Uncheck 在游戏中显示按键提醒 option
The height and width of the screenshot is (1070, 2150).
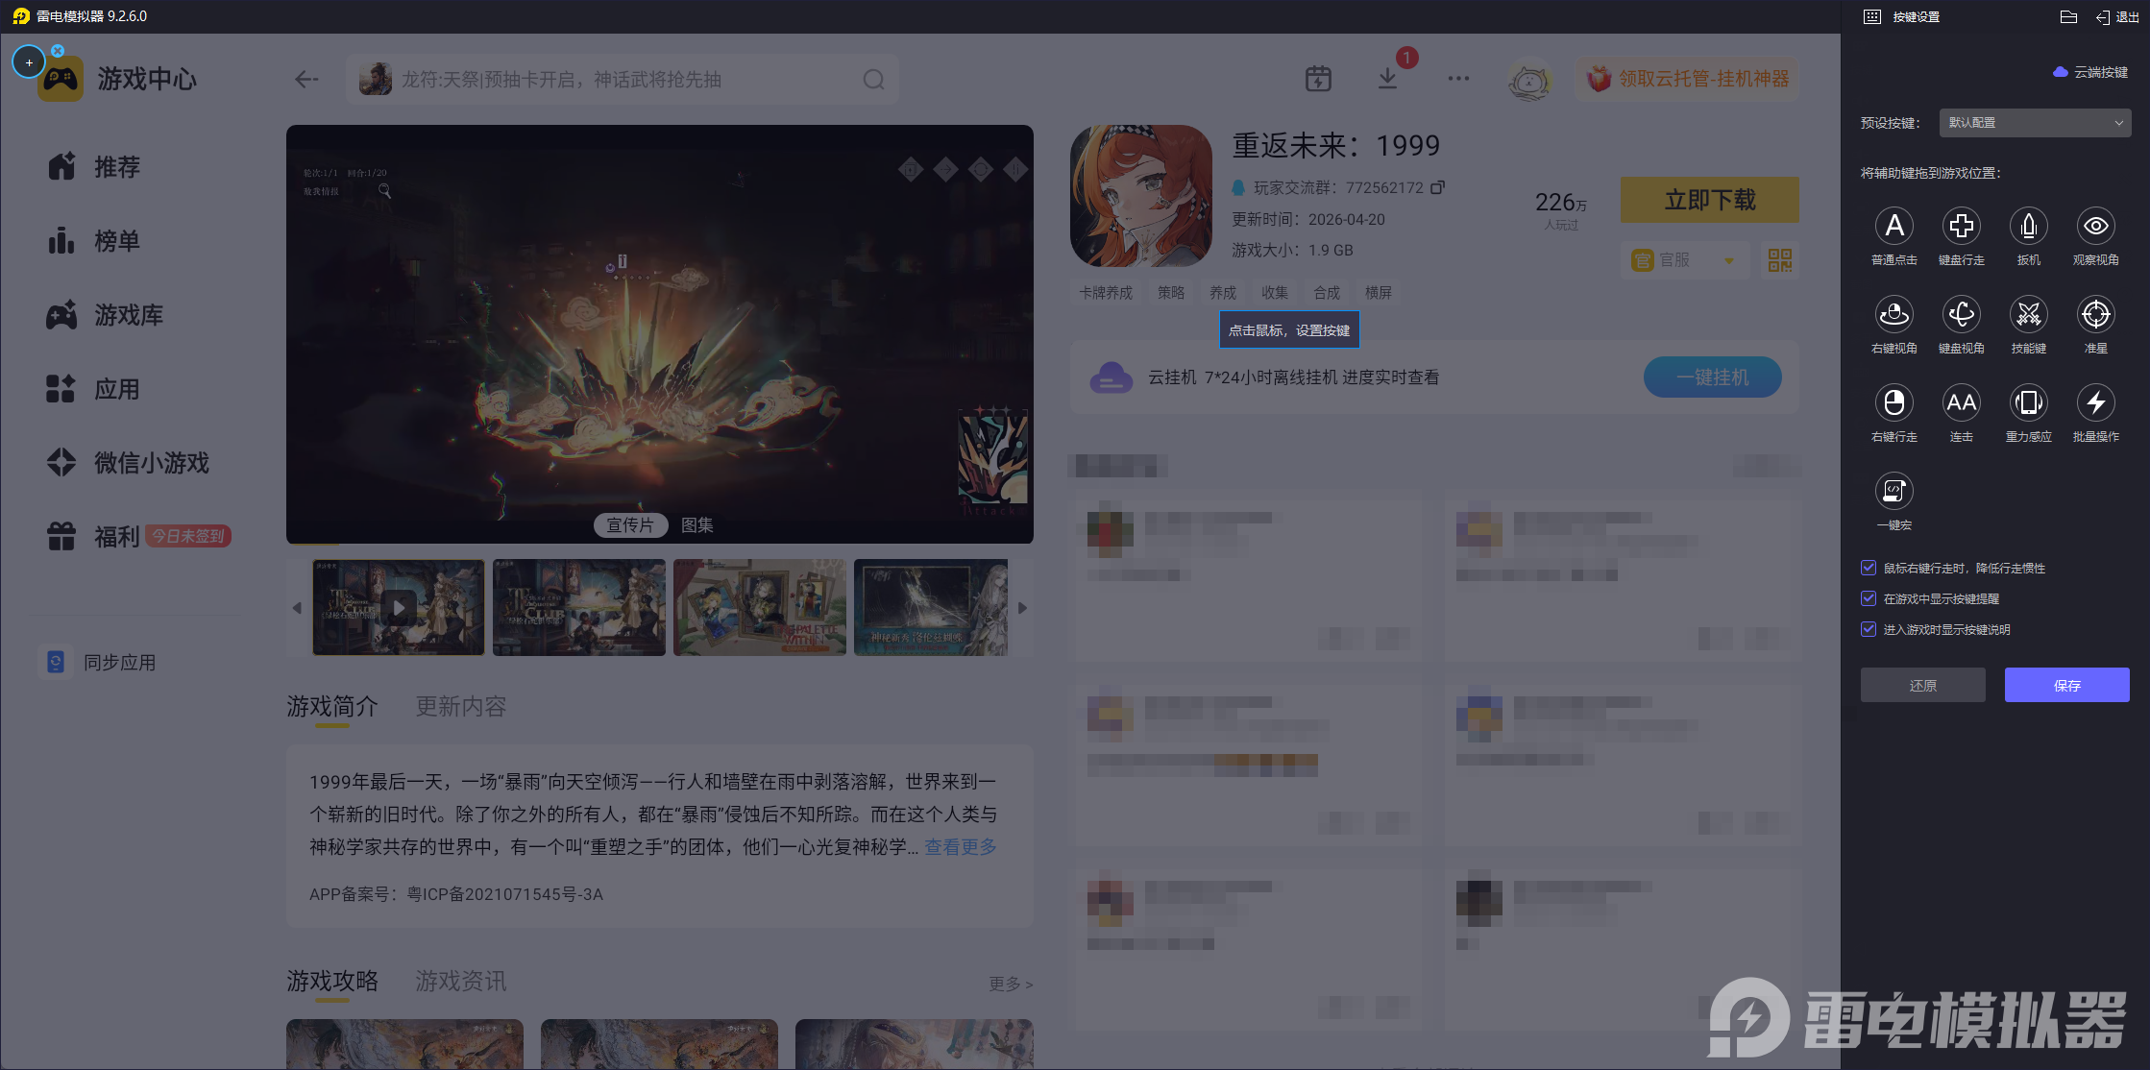click(x=1869, y=598)
